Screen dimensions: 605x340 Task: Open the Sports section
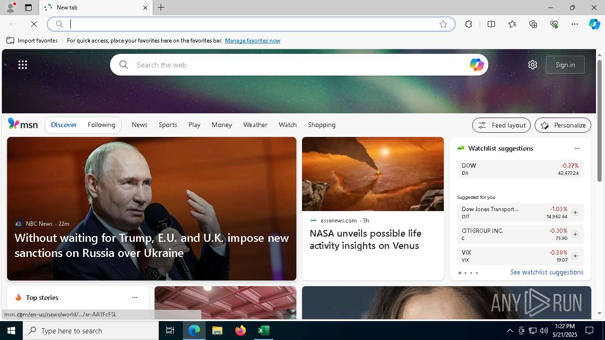[x=168, y=125]
